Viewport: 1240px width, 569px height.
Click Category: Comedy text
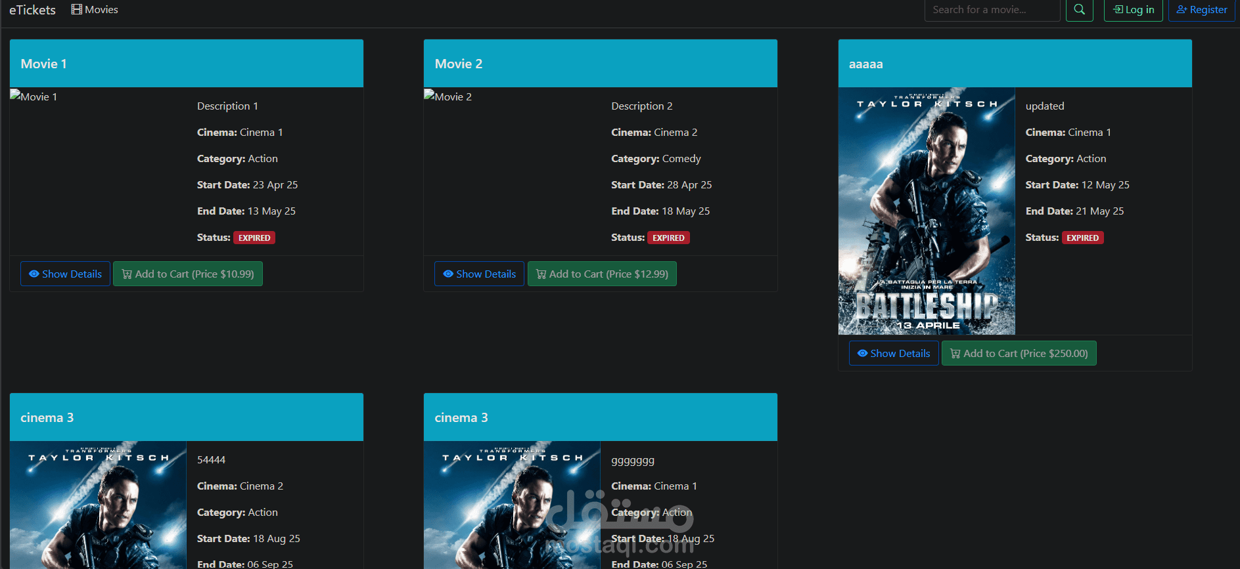[x=656, y=158]
